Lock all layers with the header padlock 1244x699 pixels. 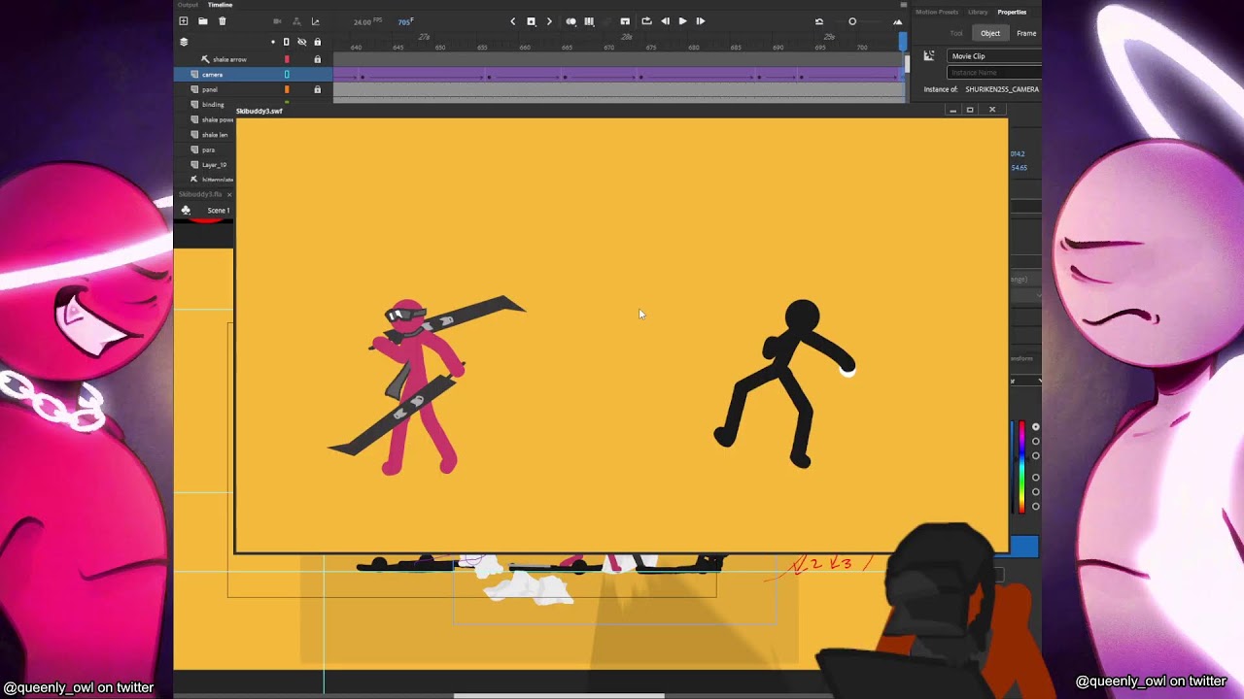317,42
